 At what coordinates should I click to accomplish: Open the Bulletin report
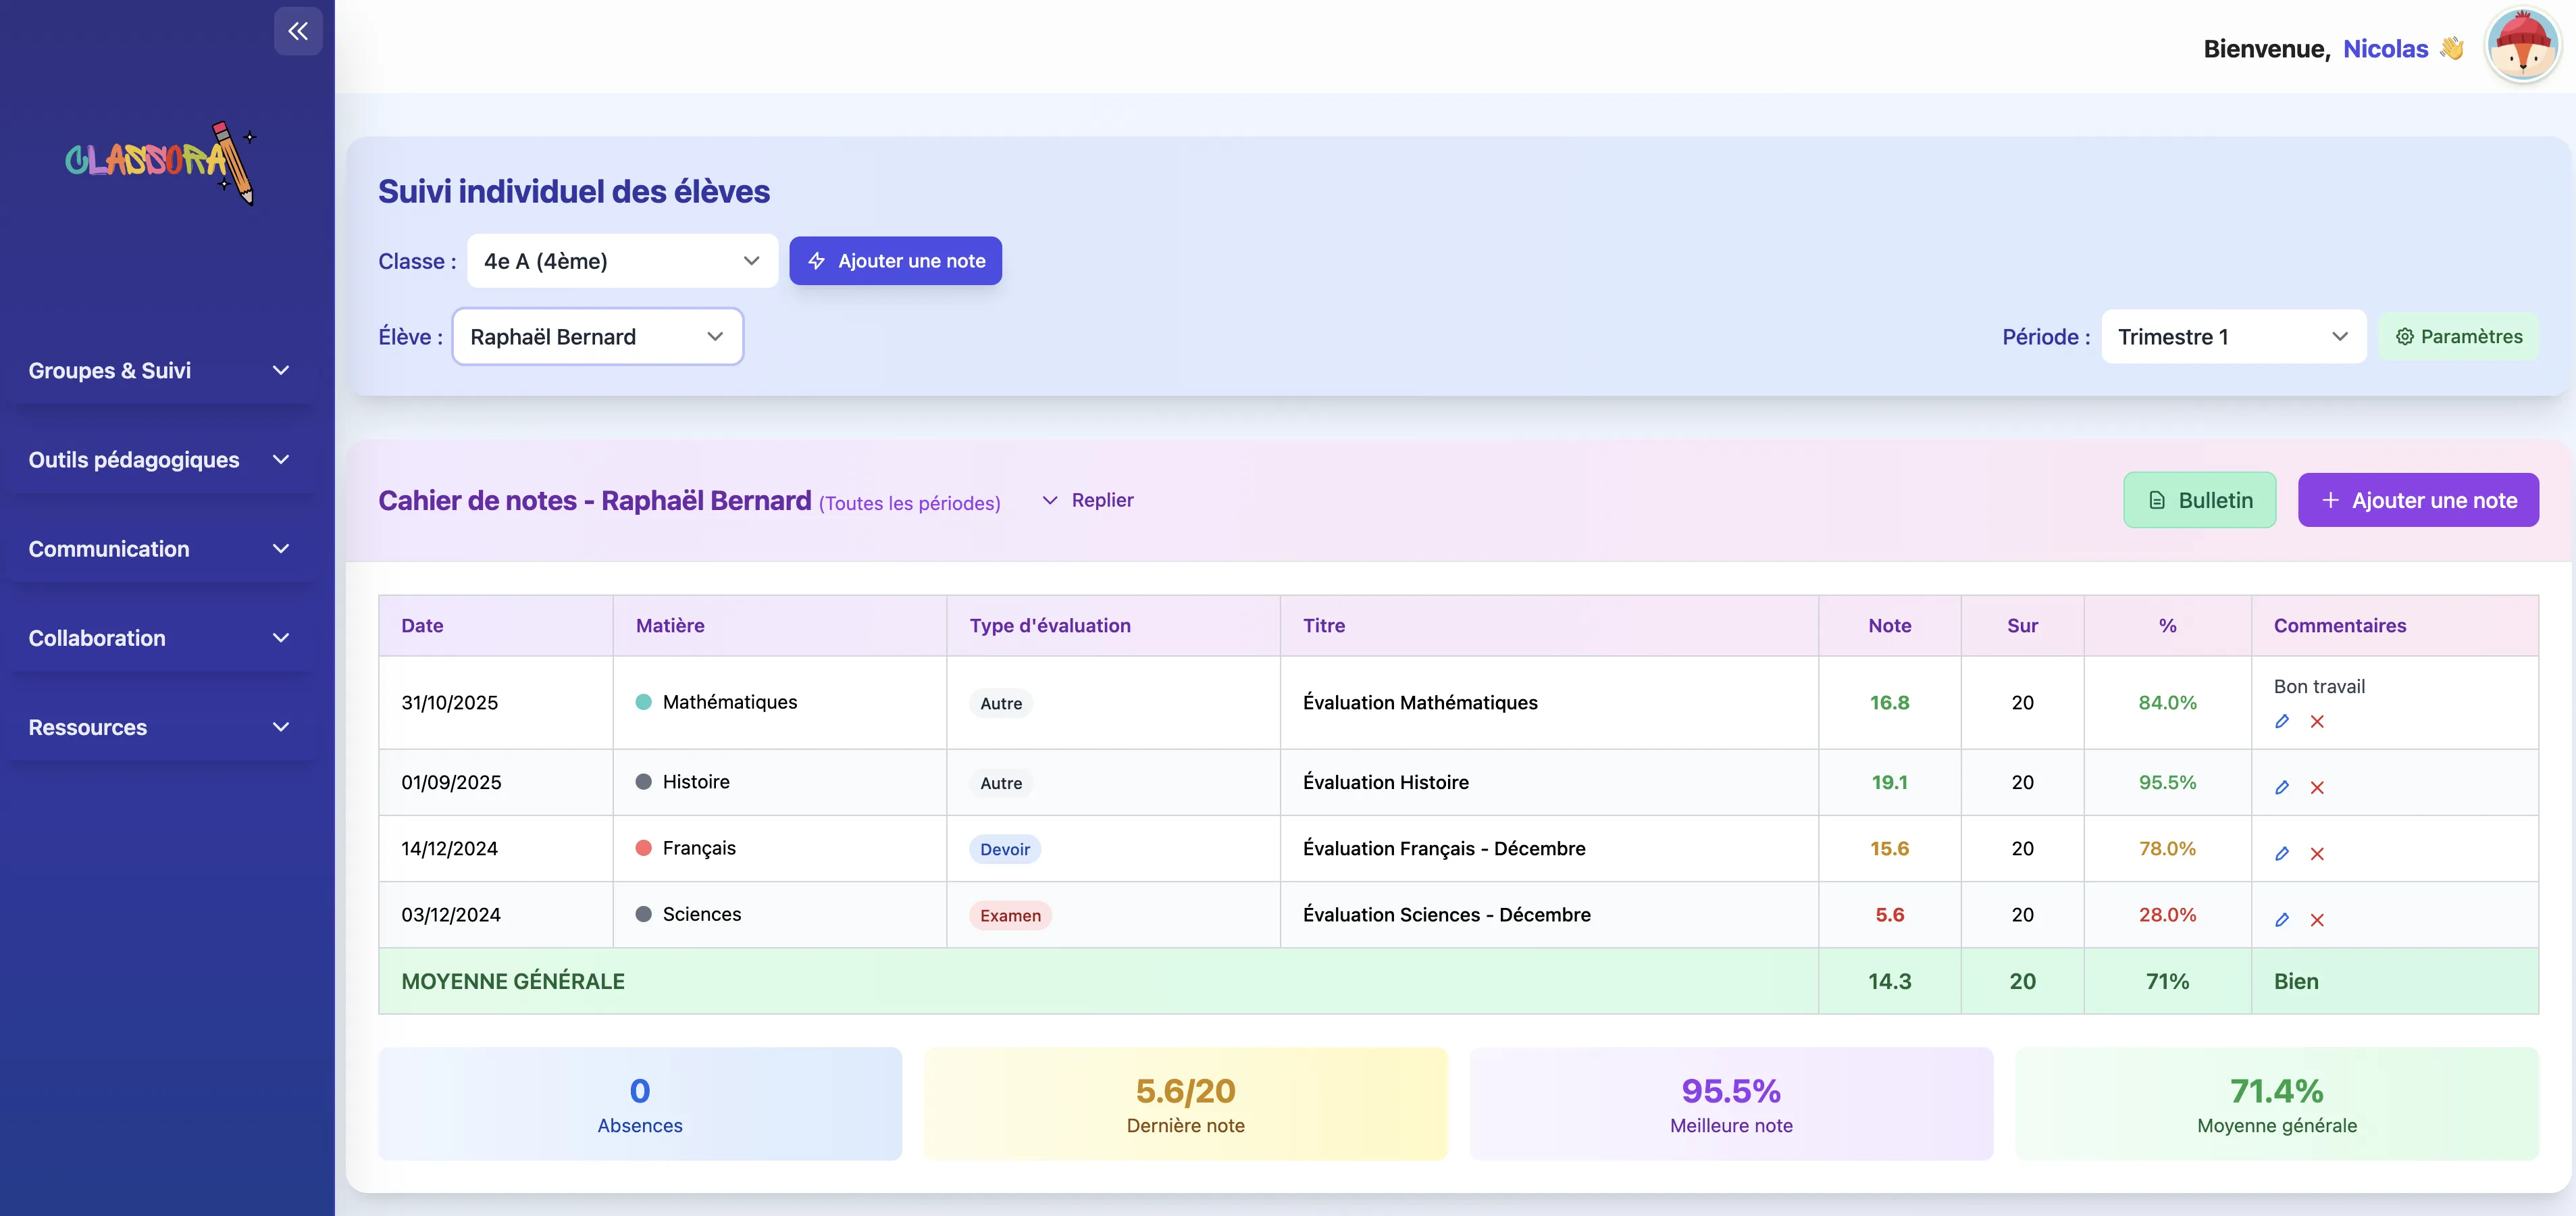pos(2199,499)
